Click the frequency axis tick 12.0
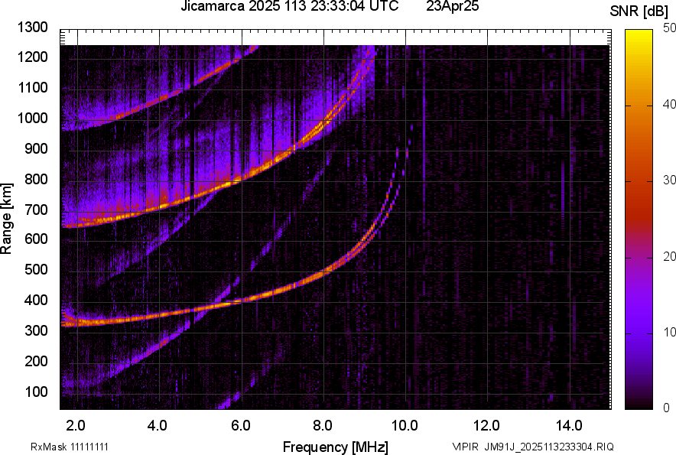The height and width of the screenshot is (455, 676). [487, 425]
